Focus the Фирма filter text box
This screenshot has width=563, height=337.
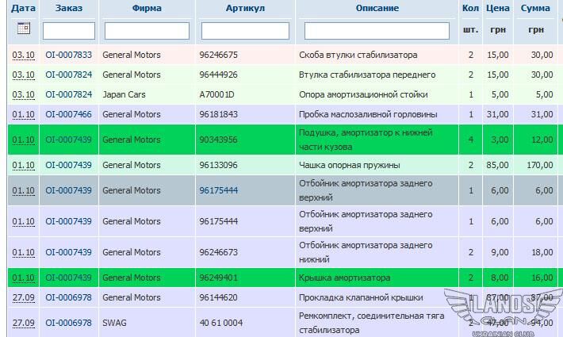(x=147, y=31)
